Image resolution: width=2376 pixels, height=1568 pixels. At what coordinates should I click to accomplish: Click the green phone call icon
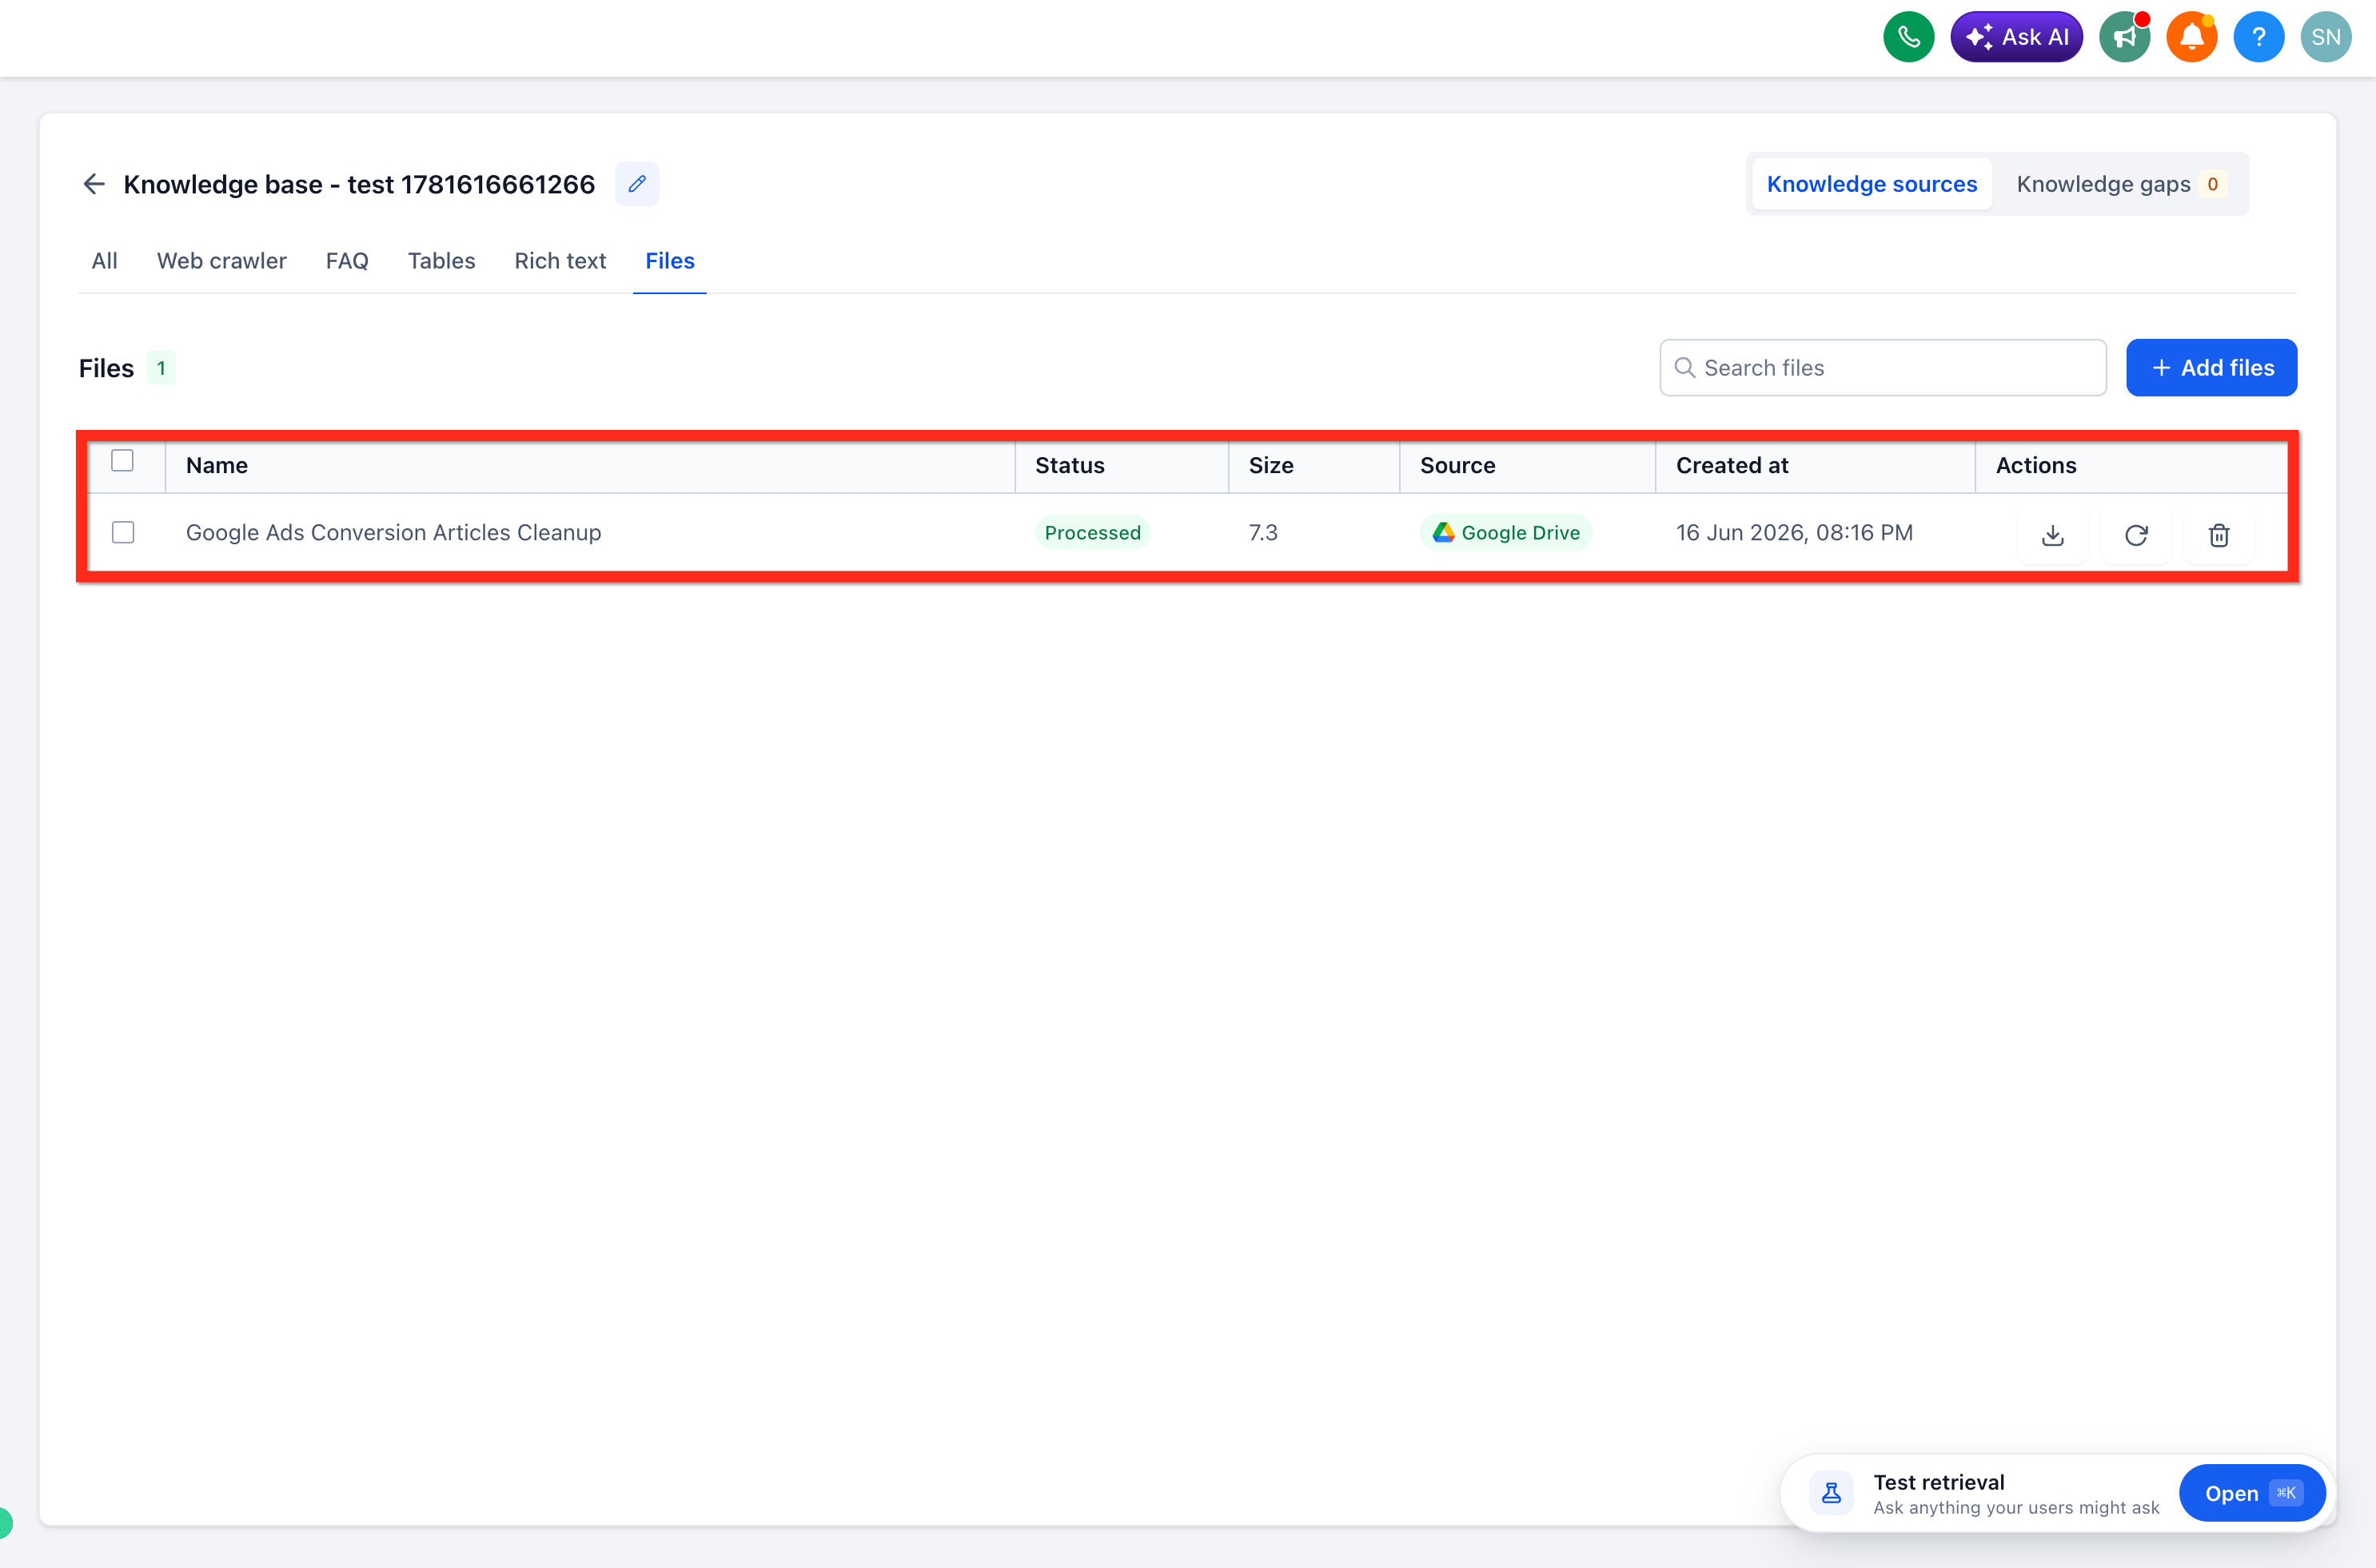point(1908,37)
